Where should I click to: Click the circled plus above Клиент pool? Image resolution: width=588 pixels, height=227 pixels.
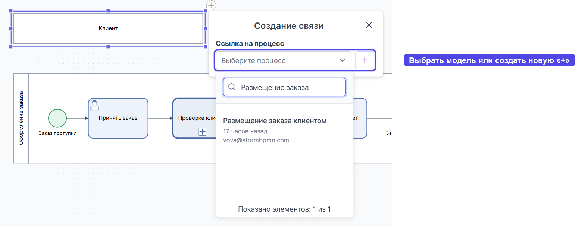point(211,5)
